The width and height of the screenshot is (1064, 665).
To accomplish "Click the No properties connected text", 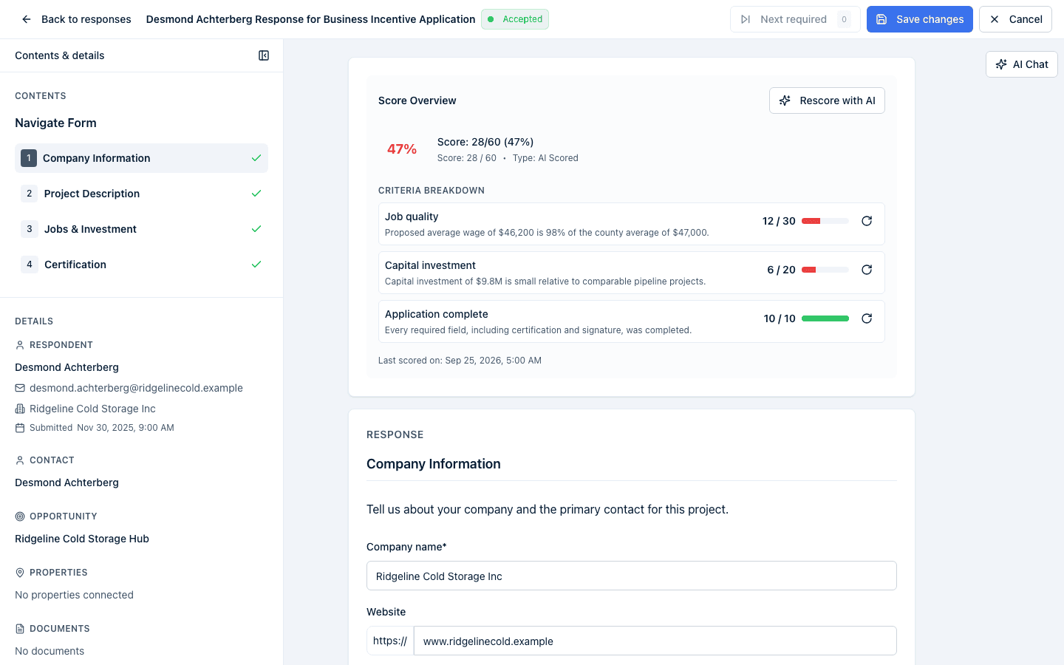I will [74, 595].
